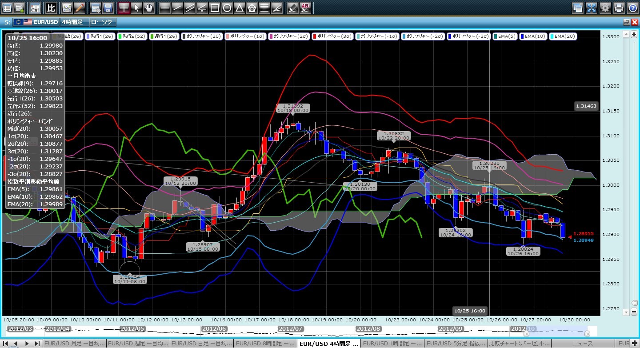Click the right handle of the timeline range slider
640x348 pixels.
[x=587, y=333]
